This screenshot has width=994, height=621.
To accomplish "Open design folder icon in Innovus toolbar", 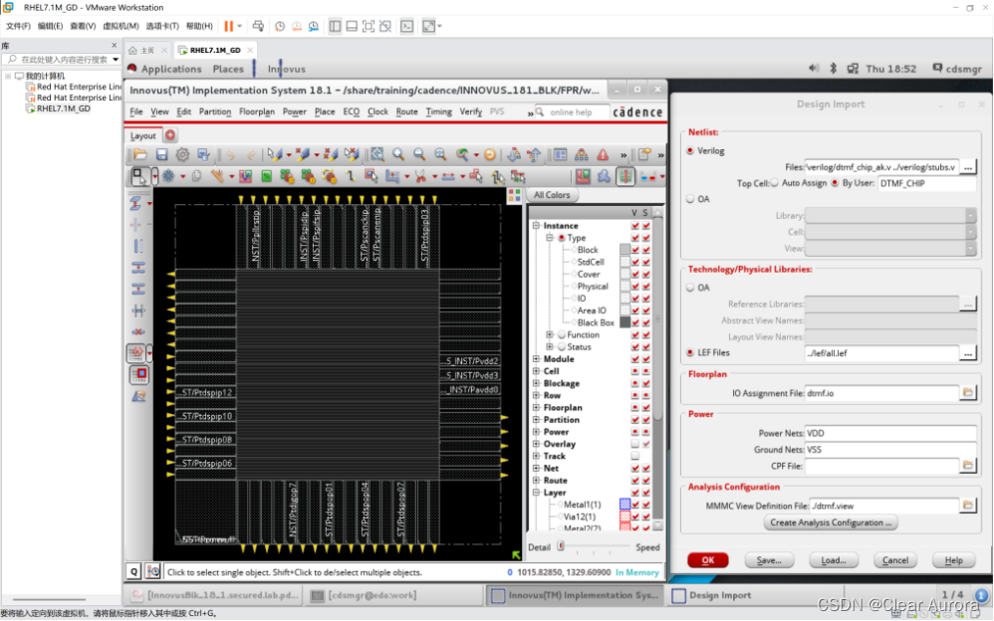I will point(140,154).
